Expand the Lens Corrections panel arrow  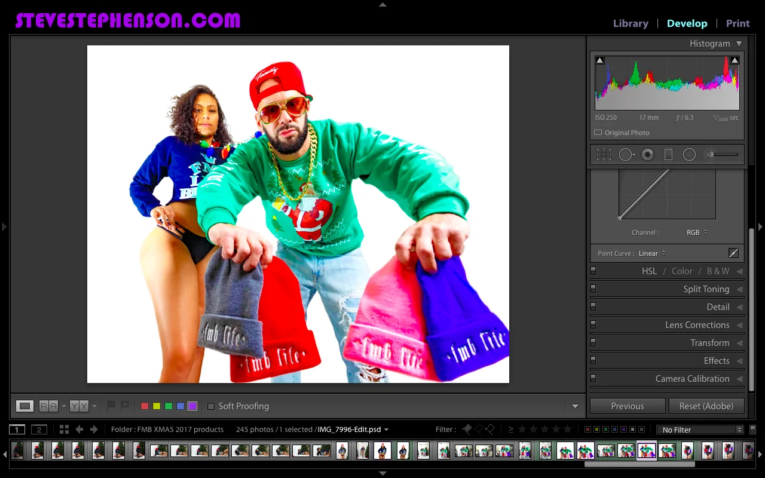pyautogui.click(x=739, y=325)
